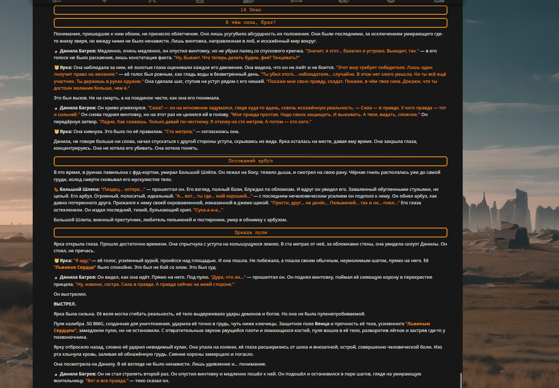Click the watermelon emoji beside 'Большой Шлепа:'
559x388 pixels.
click(x=56, y=189)
